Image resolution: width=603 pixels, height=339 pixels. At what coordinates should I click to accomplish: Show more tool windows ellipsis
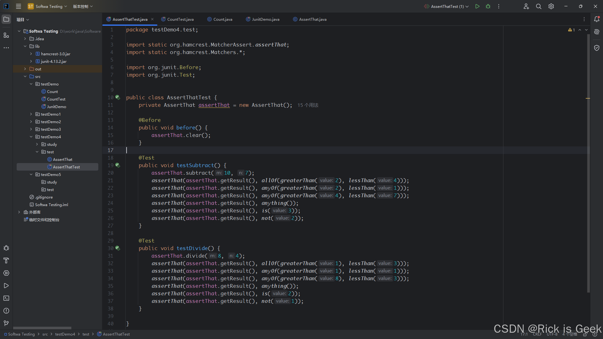pos(6,48)
